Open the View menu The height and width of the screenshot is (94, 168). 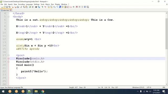click(x=15, y=4)
